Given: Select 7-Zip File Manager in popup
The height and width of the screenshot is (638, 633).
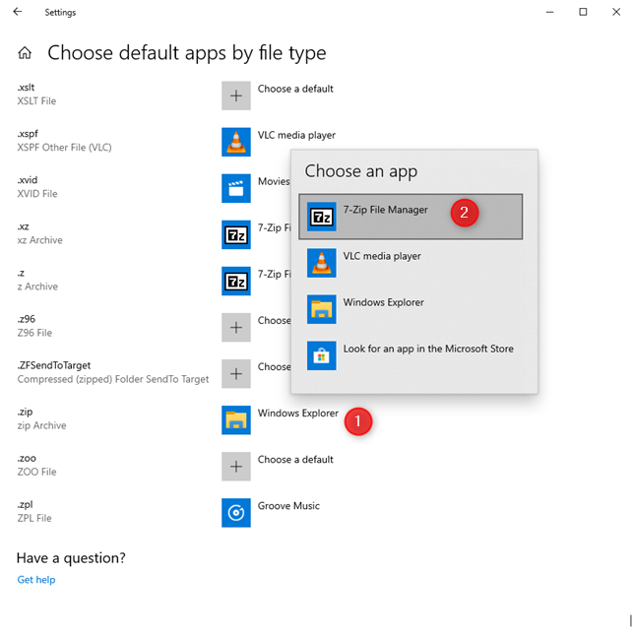Looking at the screenshot, I should [411, 217].
